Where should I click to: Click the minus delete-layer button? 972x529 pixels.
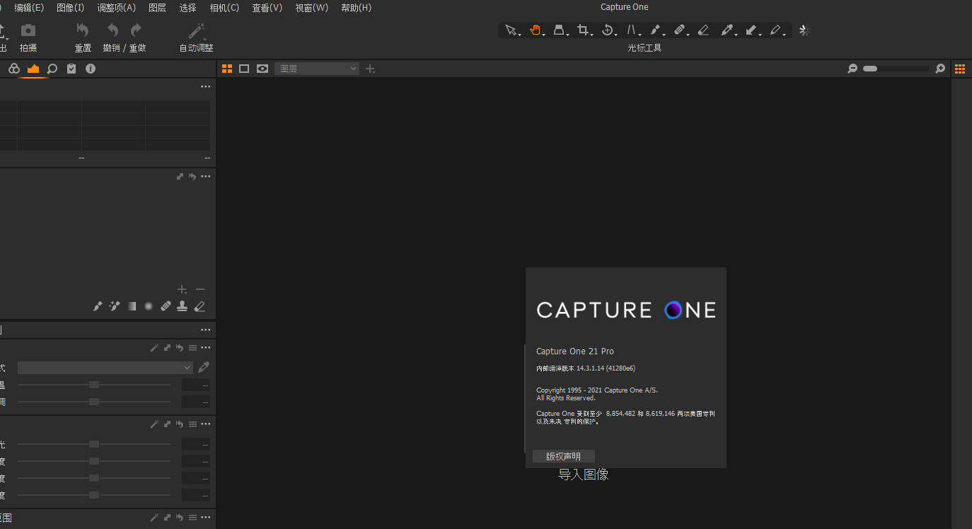click(x=199, y=289)
